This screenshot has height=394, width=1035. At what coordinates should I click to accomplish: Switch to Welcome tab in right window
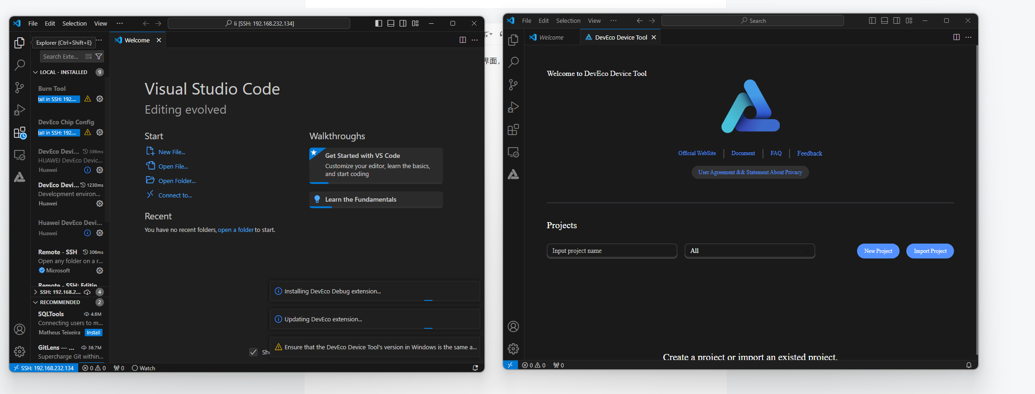(552, 37)
